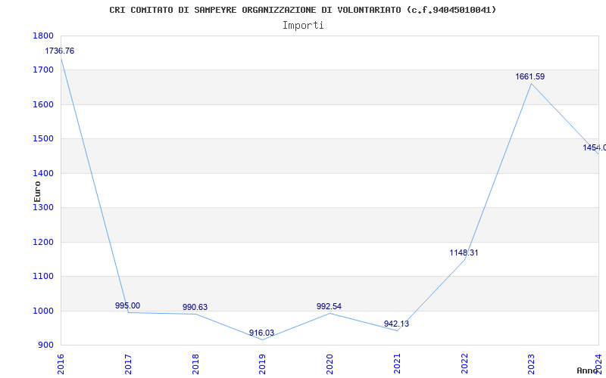Click the 1500 y-axis label
This screenshot has height=378, width=606.
coord(44,138)
